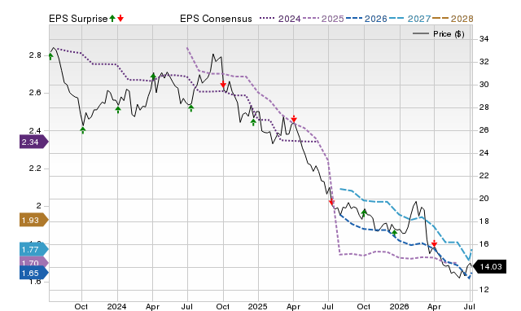521x311 pixels.
Task: Click the Price ($) legend entry
Action: coord(439,34)
